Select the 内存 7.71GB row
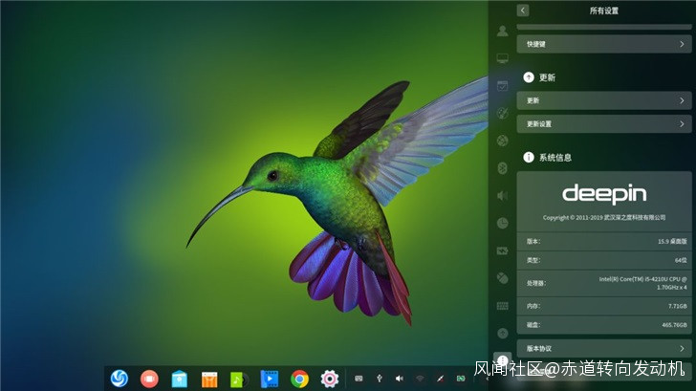The image size is (696, 391). pyautogui.click(x=604, y=306)
